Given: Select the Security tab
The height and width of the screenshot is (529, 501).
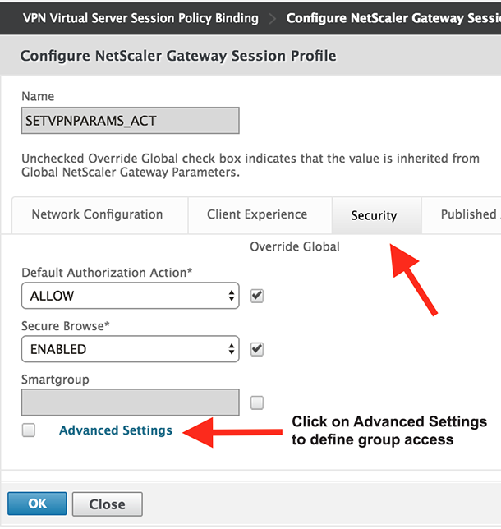Looking at the screenshot, I should point(374,216).
